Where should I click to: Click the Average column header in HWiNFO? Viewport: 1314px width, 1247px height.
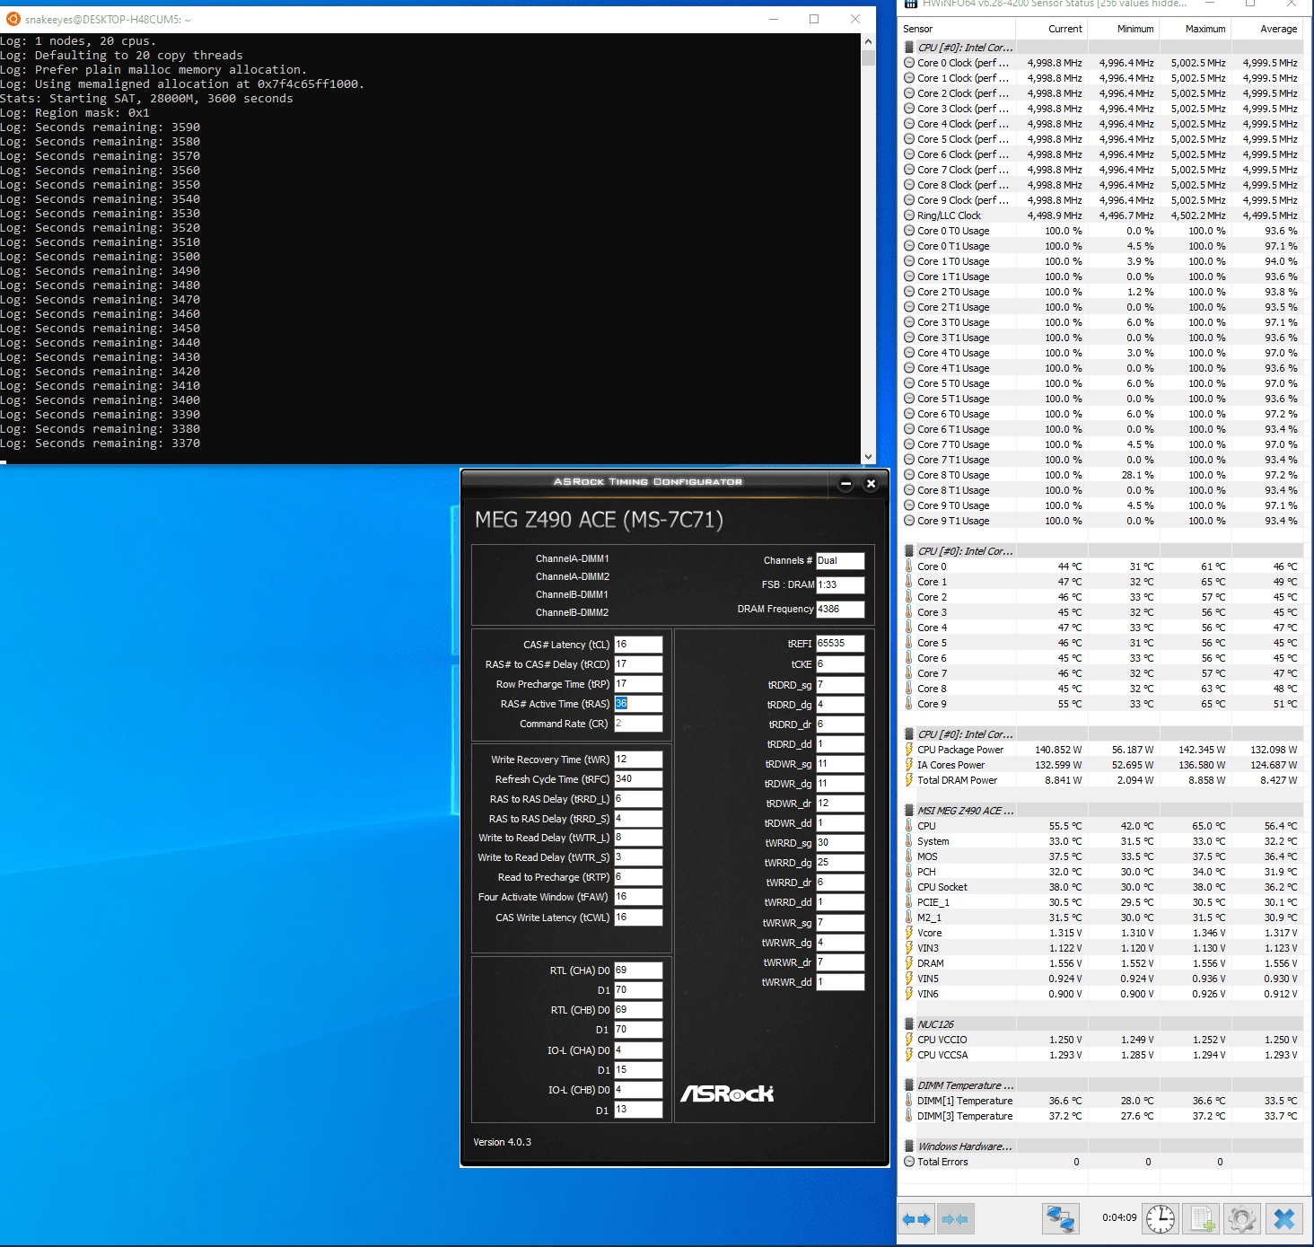point(1267,29)
